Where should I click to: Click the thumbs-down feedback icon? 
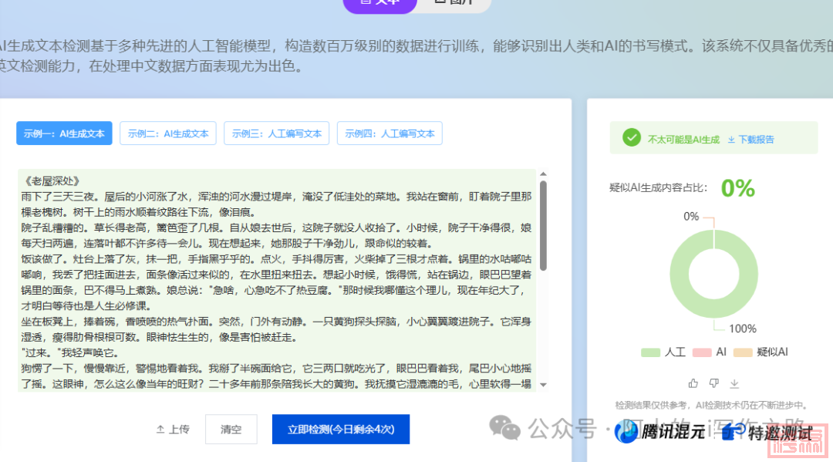[x=713, y=383]
